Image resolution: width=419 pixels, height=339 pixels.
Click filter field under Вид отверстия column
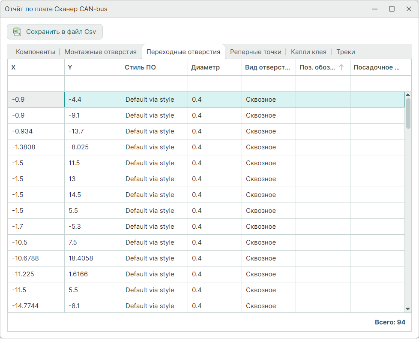269,83
